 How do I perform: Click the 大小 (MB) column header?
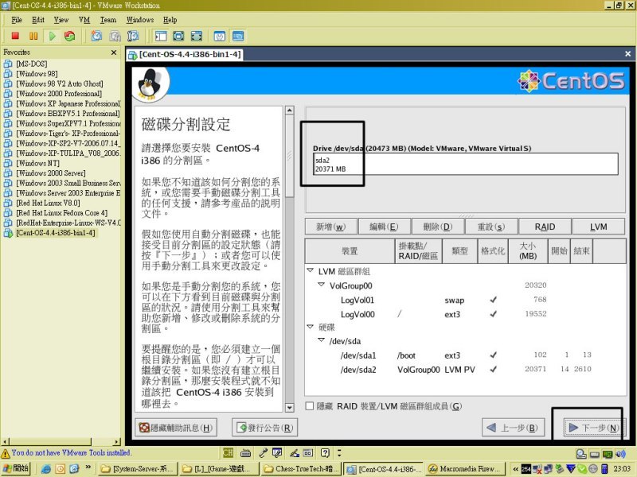[x=528, y=251]
